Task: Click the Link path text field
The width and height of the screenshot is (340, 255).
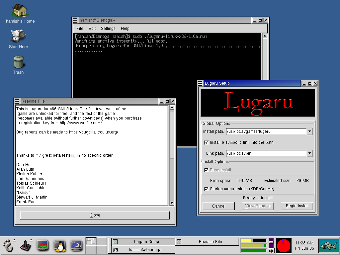Action: pos(266,153)
